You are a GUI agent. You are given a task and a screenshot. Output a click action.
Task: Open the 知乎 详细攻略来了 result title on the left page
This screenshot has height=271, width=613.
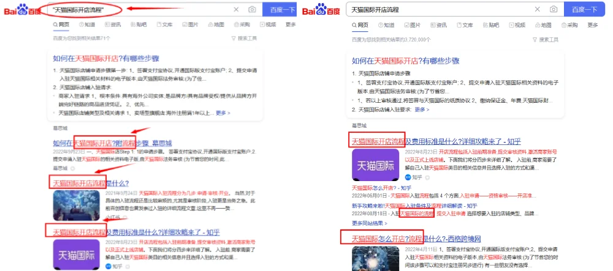coord(136,232)
